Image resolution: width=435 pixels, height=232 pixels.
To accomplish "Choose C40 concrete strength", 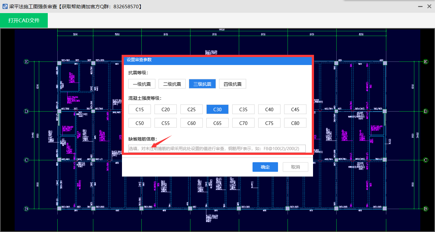I will coord(269,110).
